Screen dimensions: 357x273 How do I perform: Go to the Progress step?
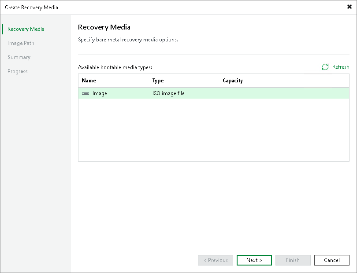coord(18,71)
